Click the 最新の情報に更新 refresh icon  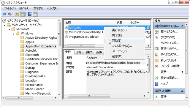(x=156, y=78)
